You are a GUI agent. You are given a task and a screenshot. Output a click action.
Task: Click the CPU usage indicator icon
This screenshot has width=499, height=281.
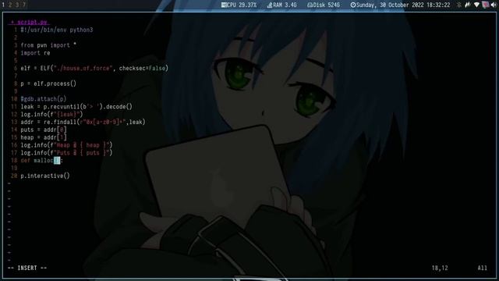click(224, 5)
